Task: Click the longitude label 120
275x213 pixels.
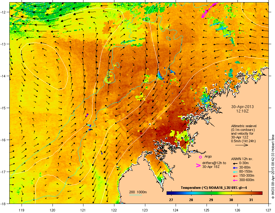Action: pos(52,210)
